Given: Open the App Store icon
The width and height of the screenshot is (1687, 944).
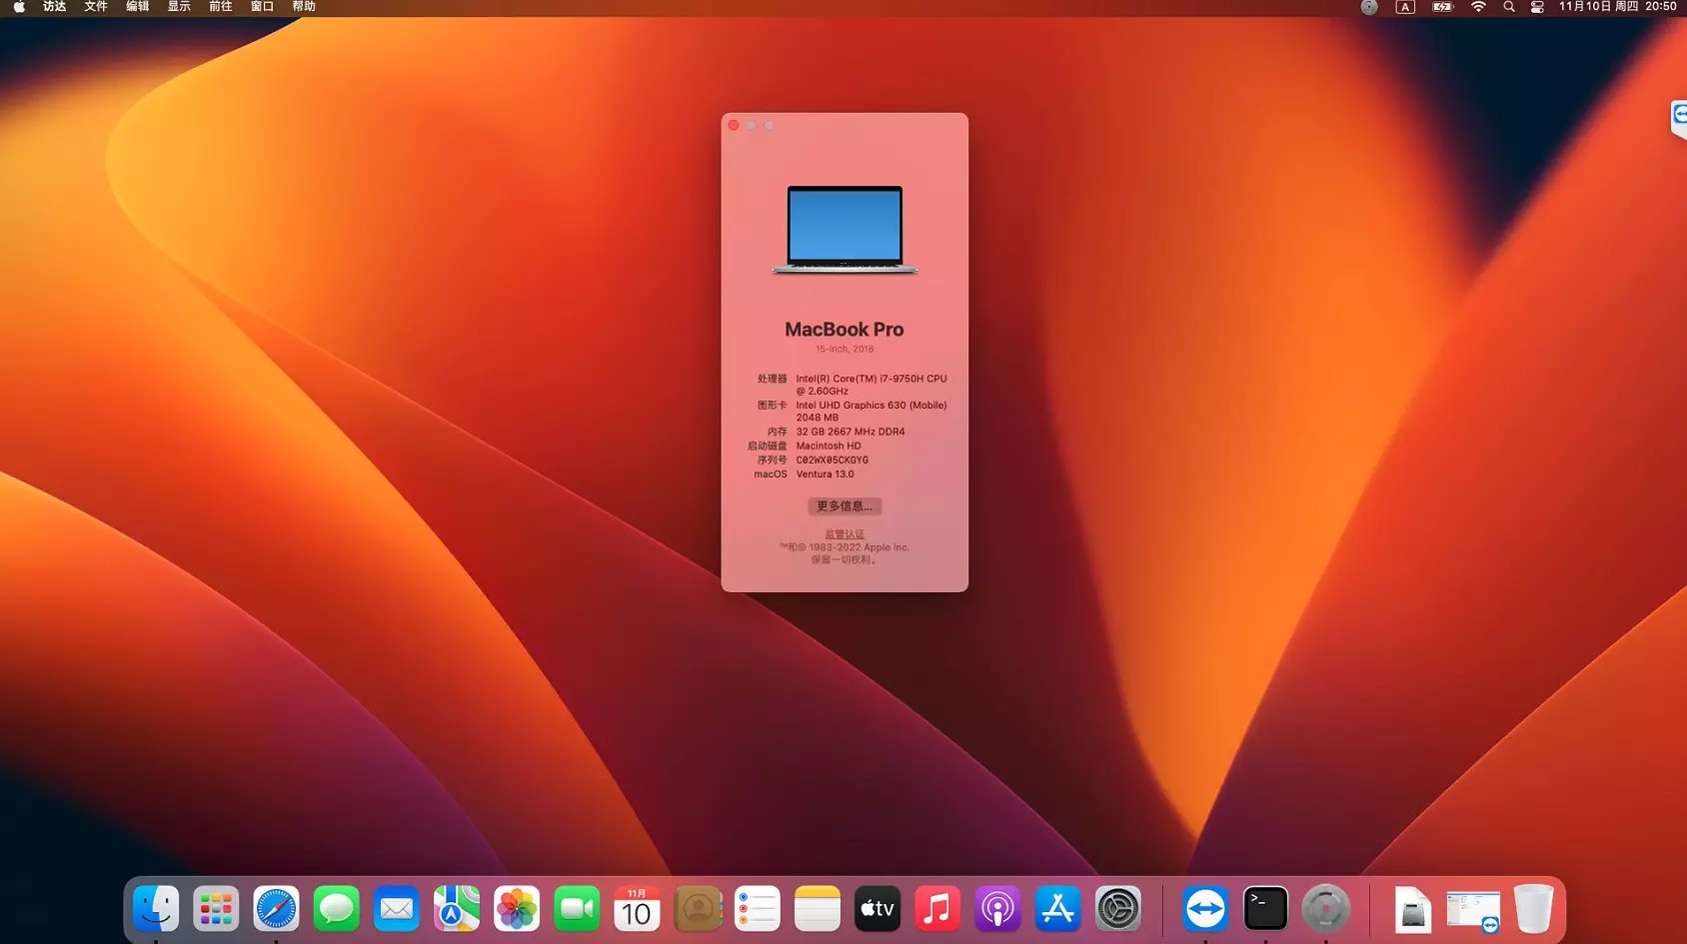Looking at the screenshot, I should point(1057,909).
